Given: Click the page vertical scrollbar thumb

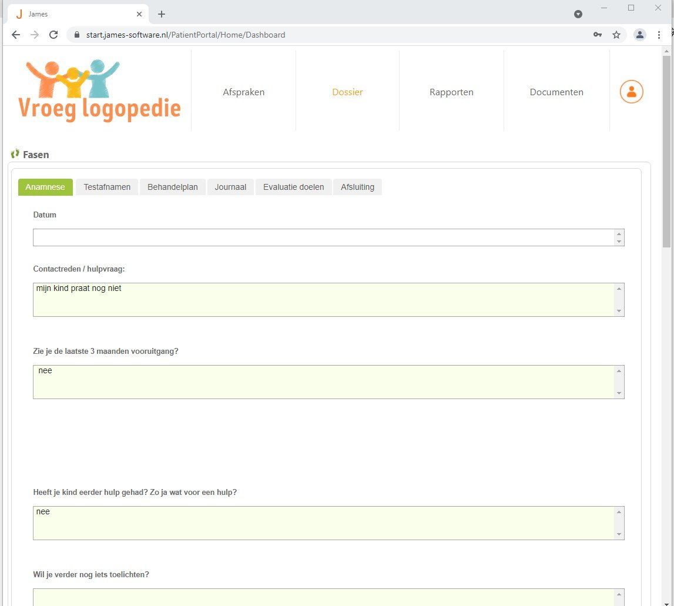Looking at the screenshot, I should click(x=666, y=152).
